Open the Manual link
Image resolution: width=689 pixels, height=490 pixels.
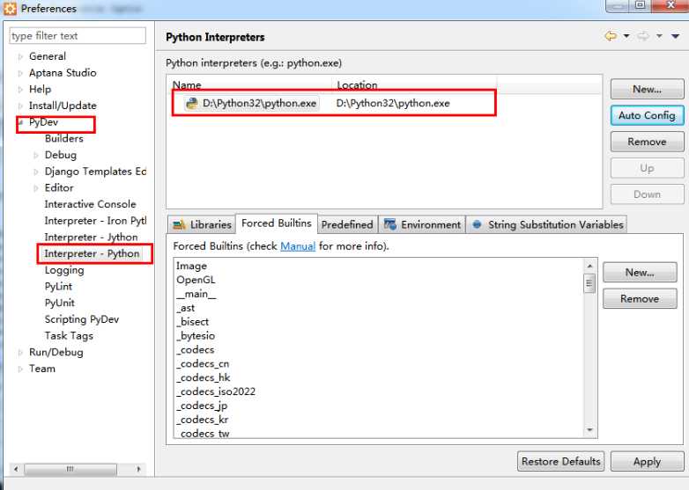(x=298, y=246)
